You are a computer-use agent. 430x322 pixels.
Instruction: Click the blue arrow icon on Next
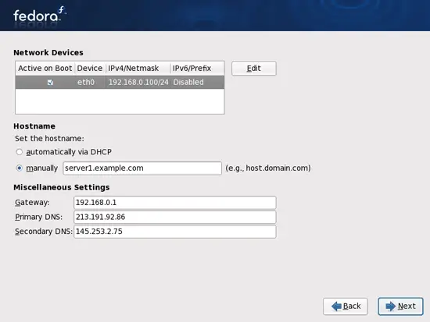390,306
